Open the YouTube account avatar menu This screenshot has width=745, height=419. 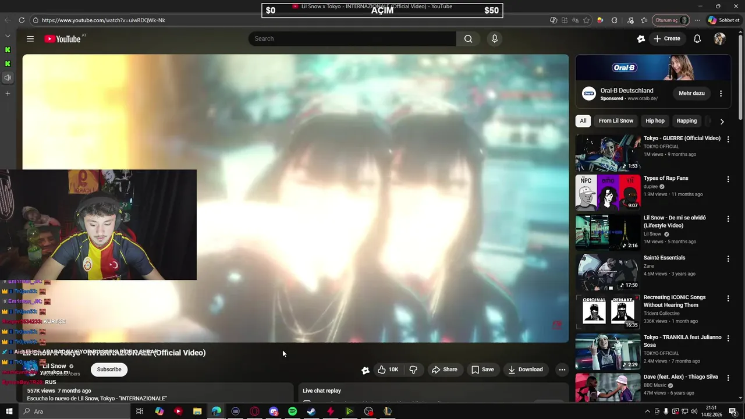pos(720,39)
